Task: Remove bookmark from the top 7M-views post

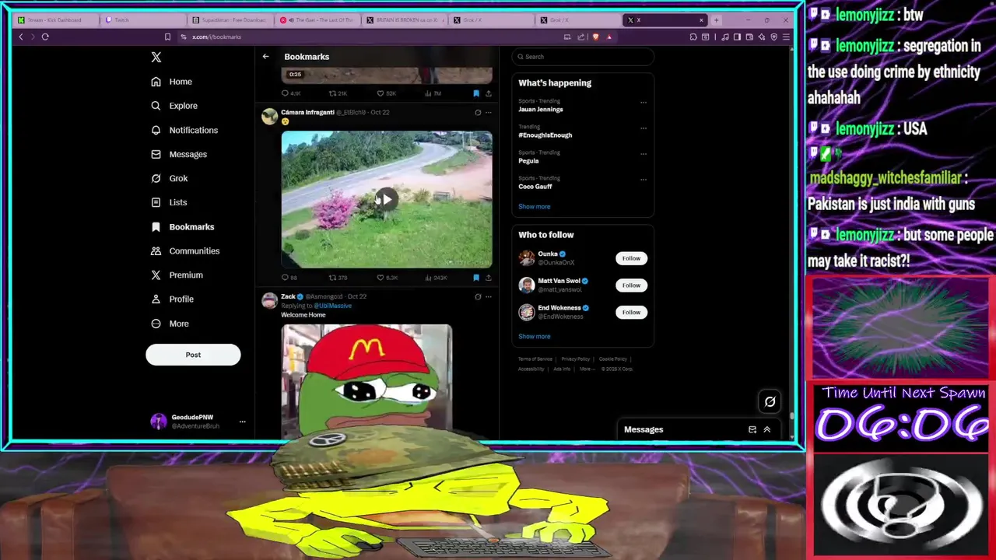Action: 476,93
